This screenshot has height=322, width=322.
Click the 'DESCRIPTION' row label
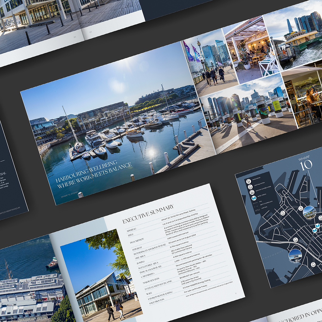click(x=137, y=241)
